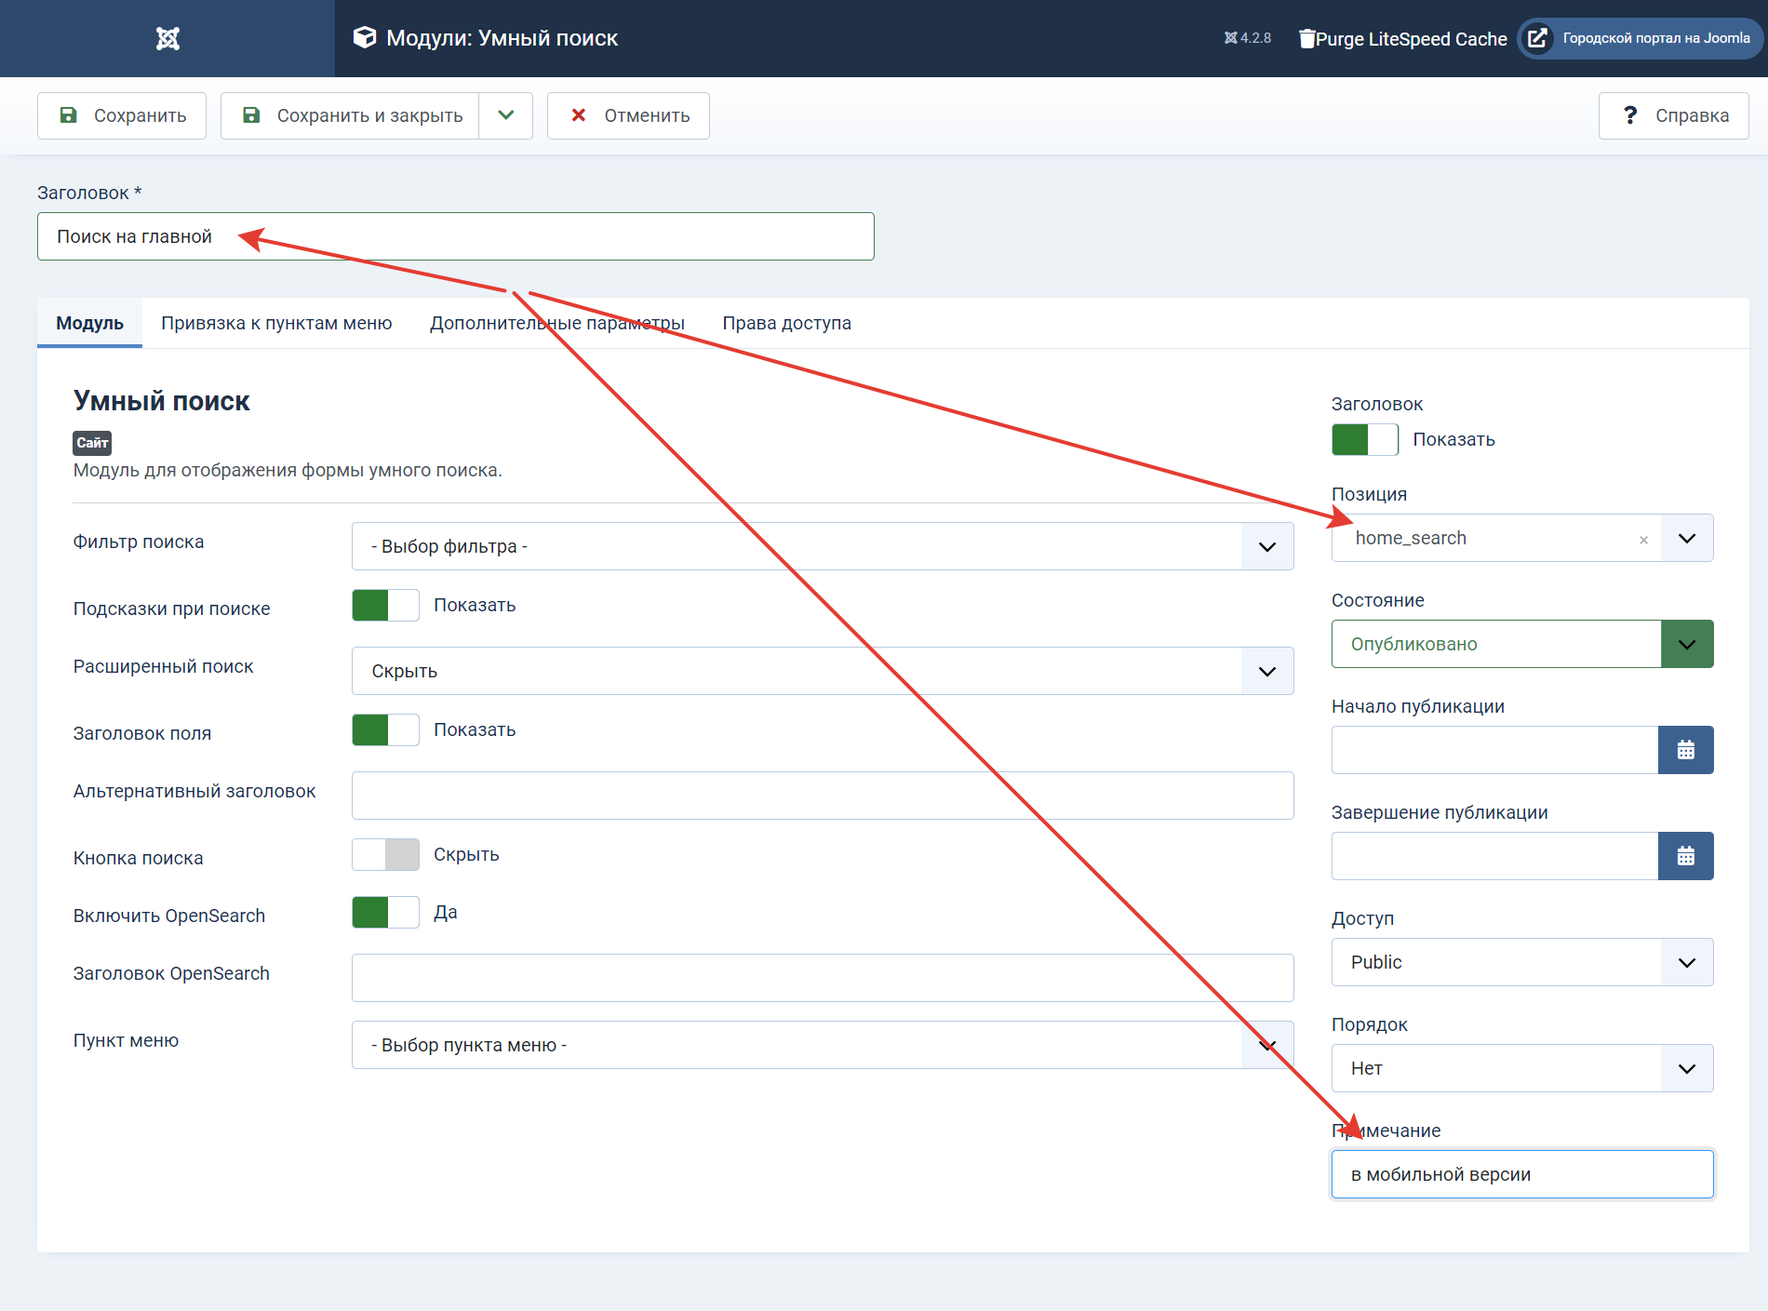Open the Права доступа tab
The image size is (1768, 1311).
786,323
